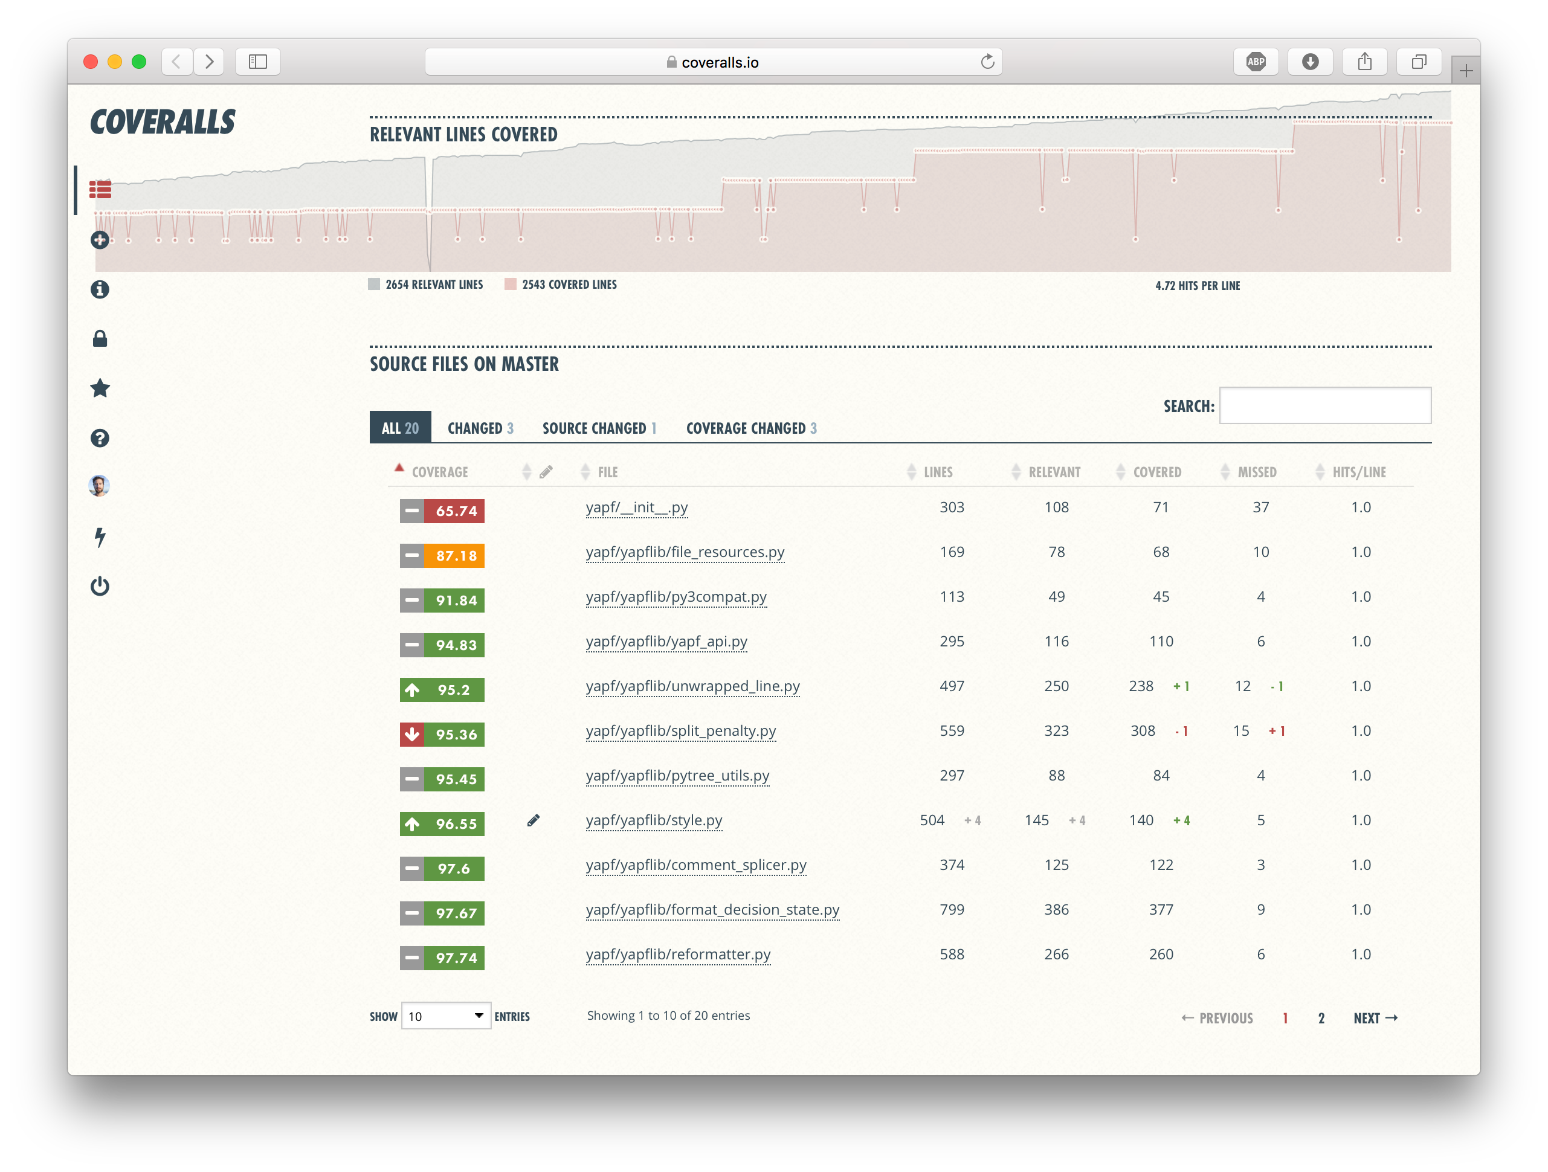Open yapf/__init__.py file link
The image size is (1548, 1172).
pyautogui.click(x=636, y=507)
